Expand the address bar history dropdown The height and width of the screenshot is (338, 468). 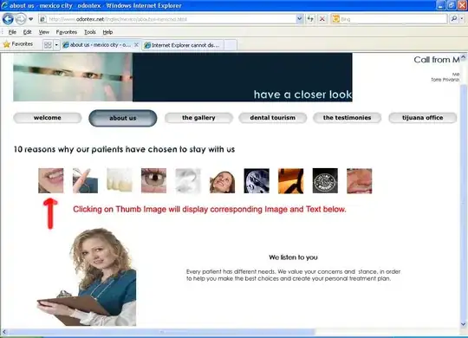[300, 19]
